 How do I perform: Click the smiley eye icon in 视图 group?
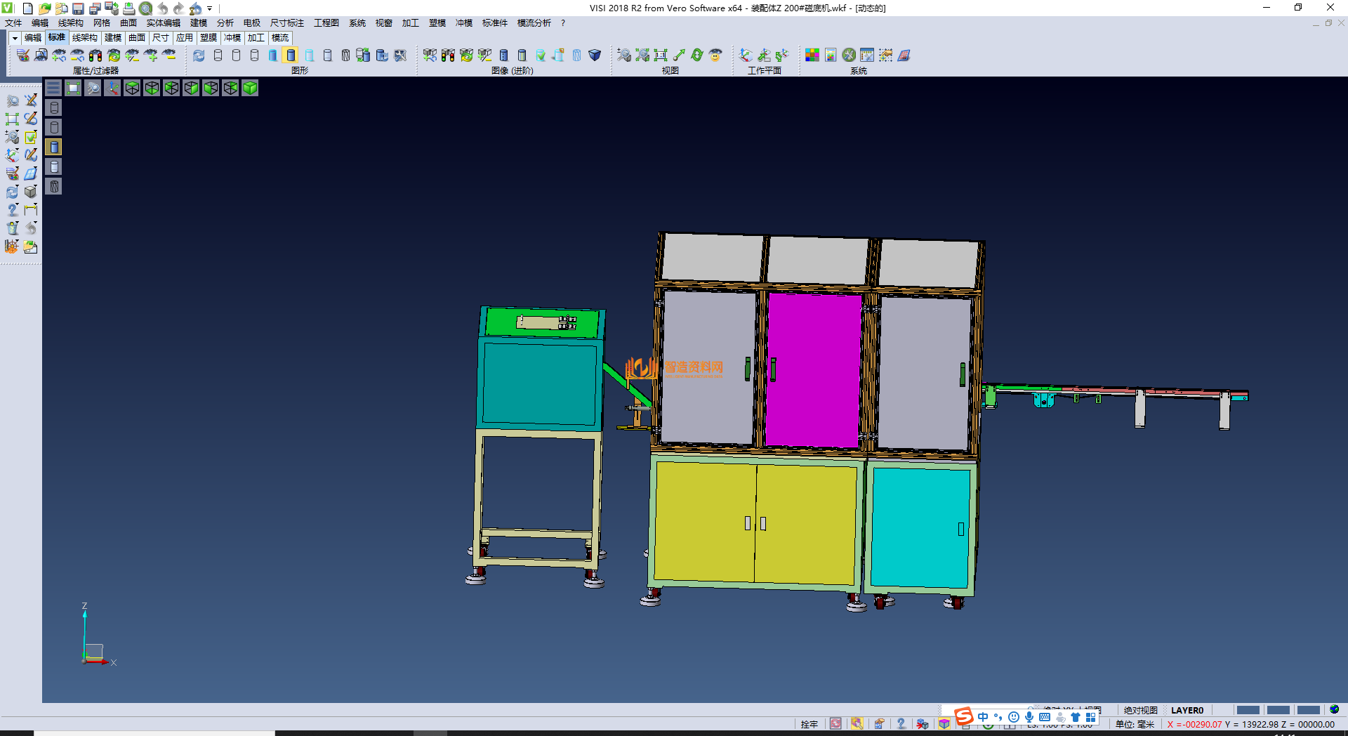[715, 55]
